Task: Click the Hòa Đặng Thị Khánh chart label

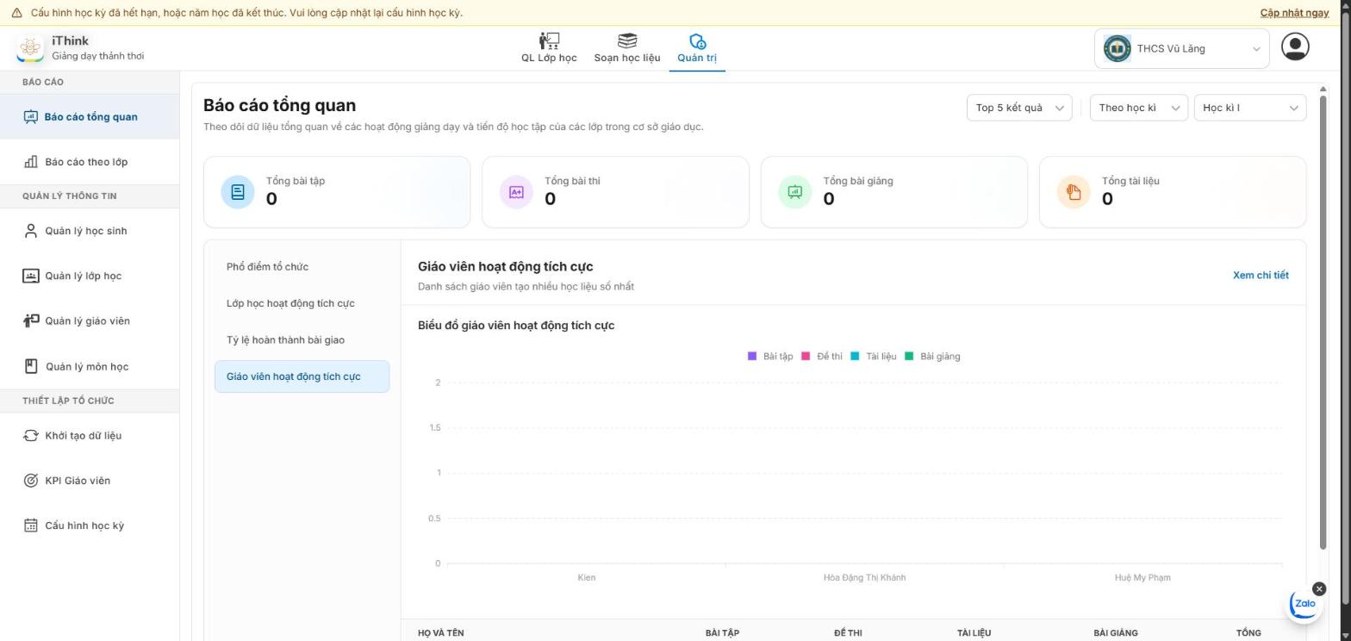Action: coord(864,577)
